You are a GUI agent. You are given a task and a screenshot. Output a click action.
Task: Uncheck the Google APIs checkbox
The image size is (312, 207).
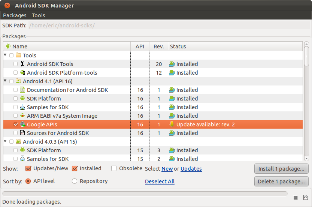[x=15, y=124]
